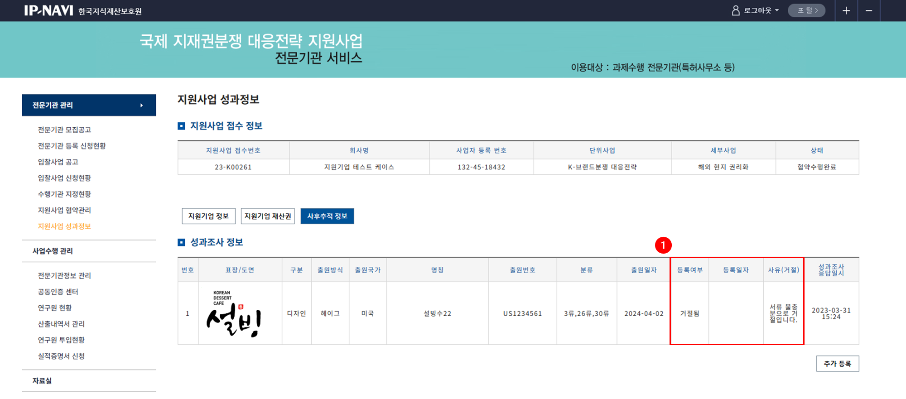Screen dimensions: 906x399
Task: Open the 전문기관 모집공고 menu item
Action: (64, 130)
